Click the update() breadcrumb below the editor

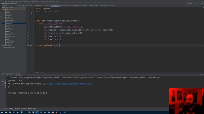(42, 73)
